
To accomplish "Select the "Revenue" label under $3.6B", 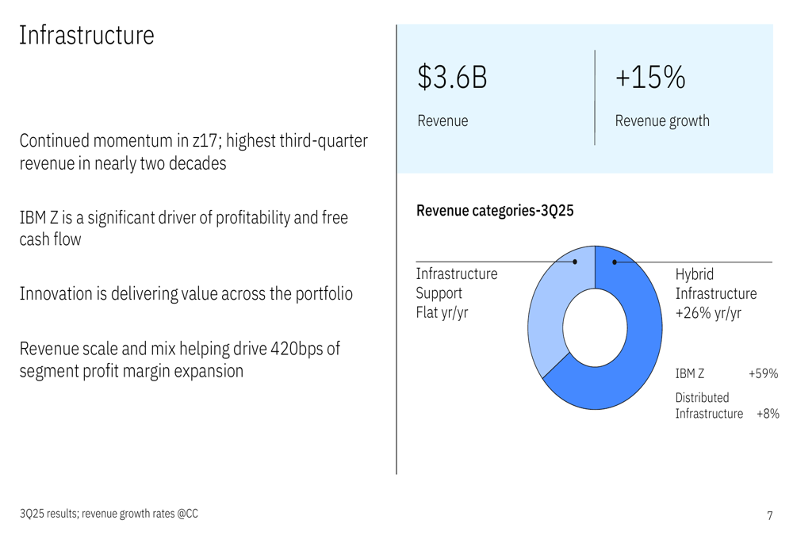I will tap(442, 121).
